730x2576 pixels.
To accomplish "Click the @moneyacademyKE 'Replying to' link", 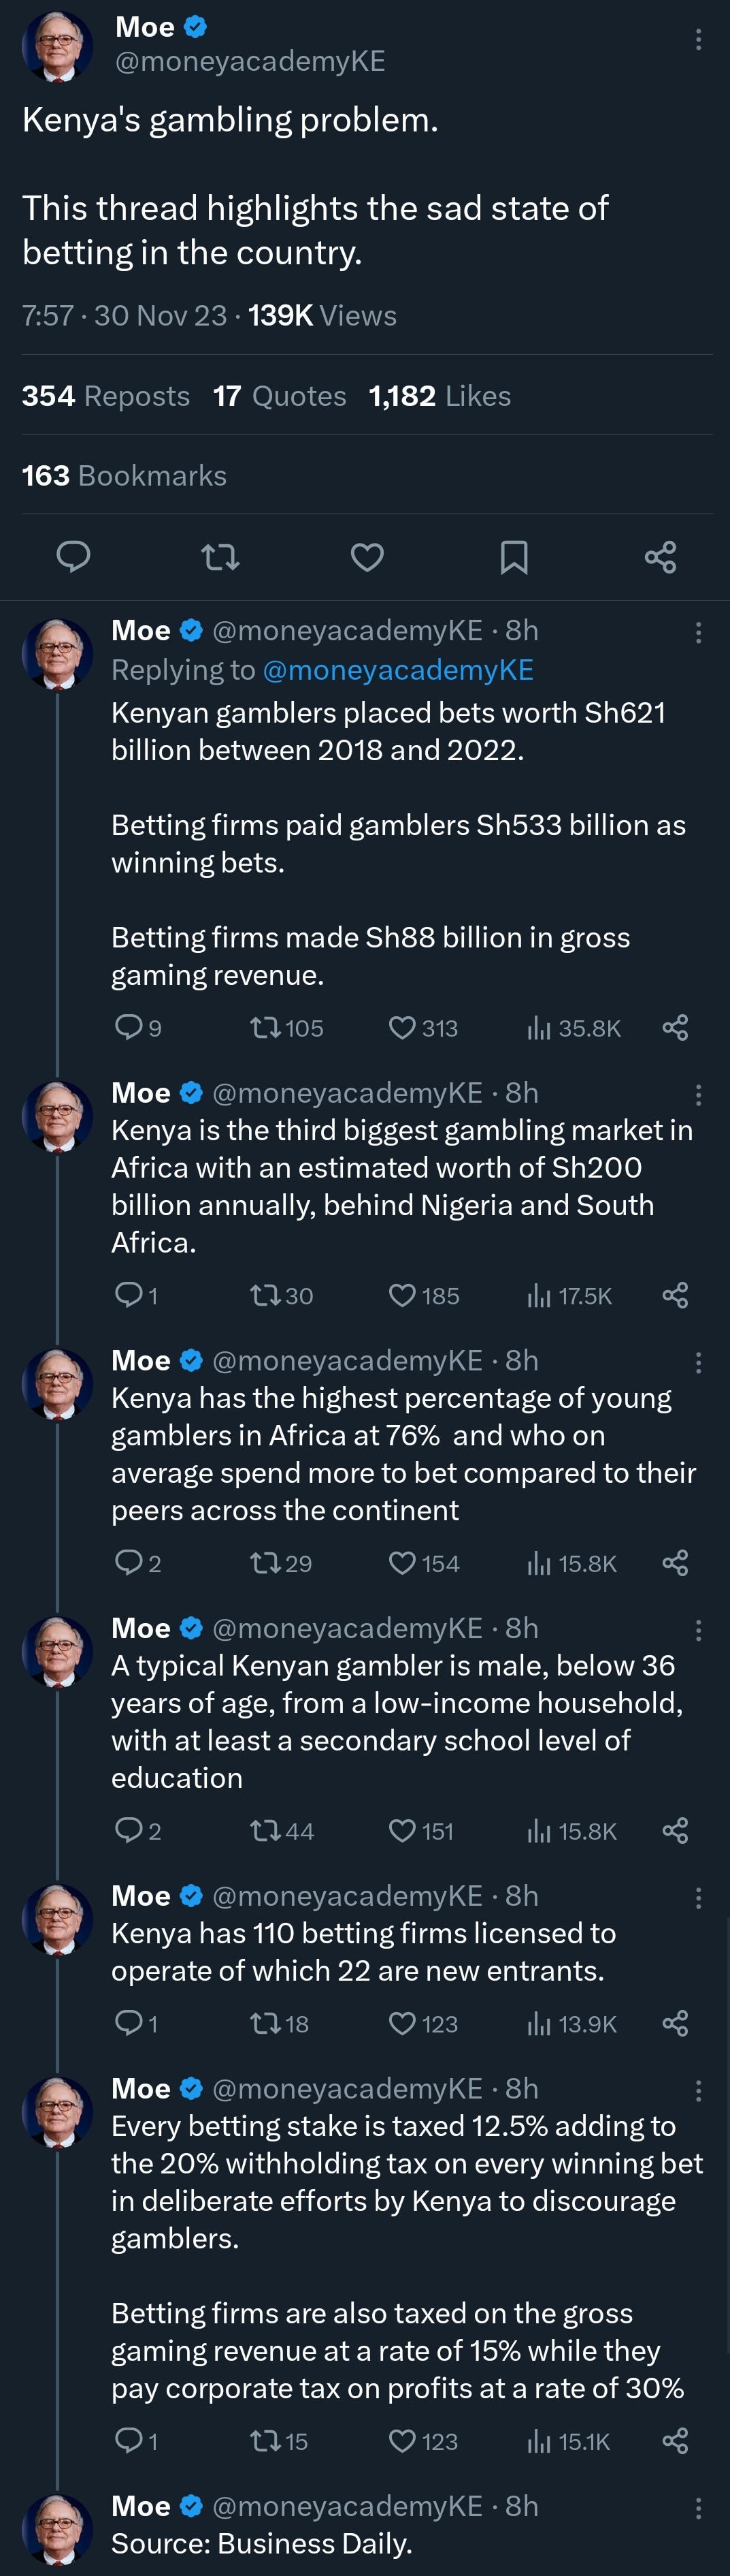I will click(397, 670).
